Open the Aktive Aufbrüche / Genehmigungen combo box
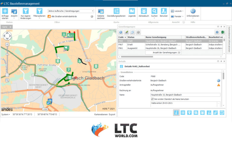Image resolution: width=232 pixels, height=142 pixels. (x=71, y=11)
